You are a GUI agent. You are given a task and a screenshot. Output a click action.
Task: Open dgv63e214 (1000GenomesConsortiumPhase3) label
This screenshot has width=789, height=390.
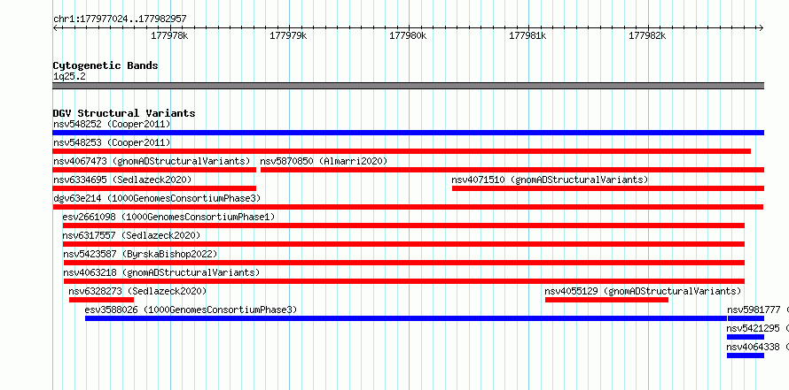pyautogui.click(x=157, y=198)
